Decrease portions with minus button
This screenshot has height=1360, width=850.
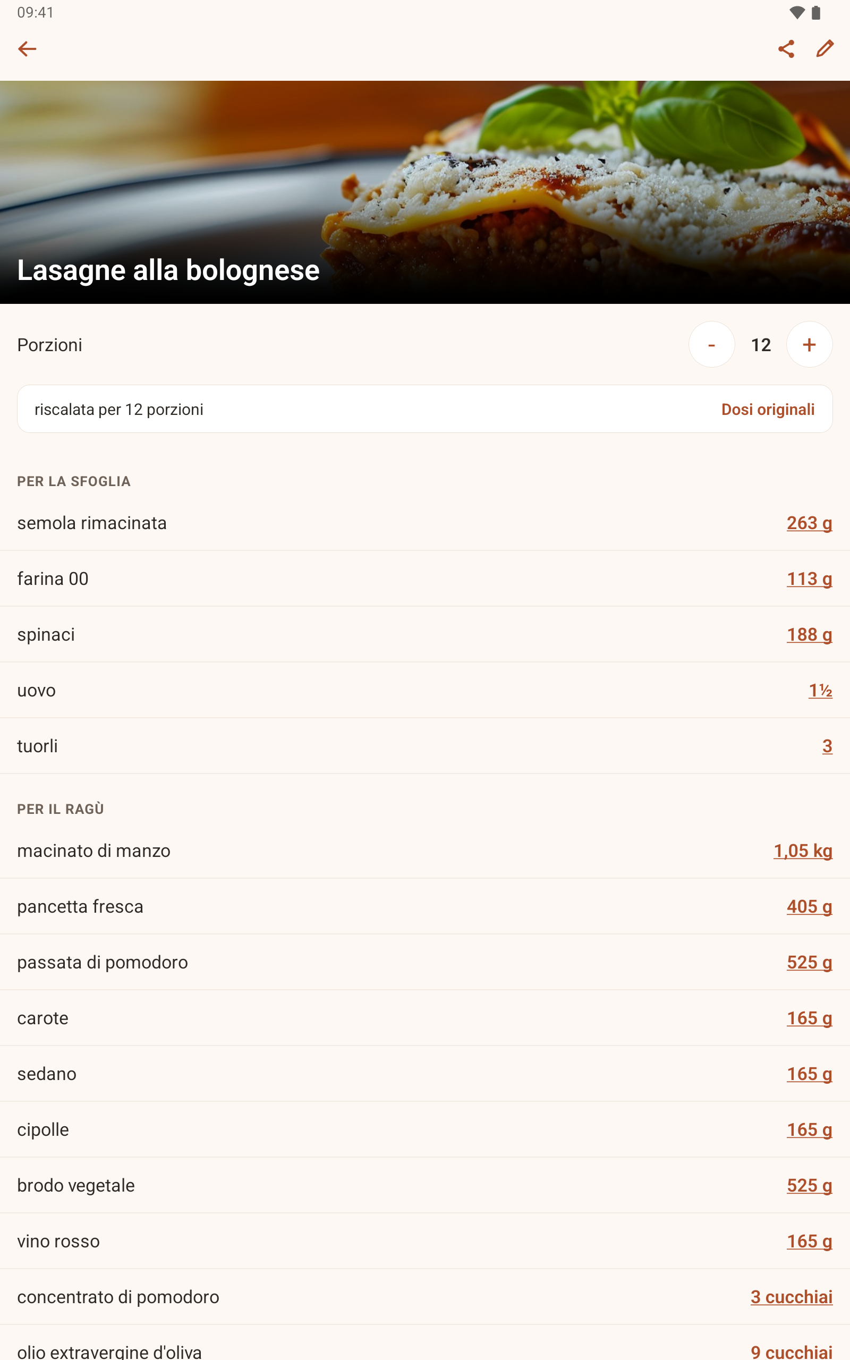712,344
